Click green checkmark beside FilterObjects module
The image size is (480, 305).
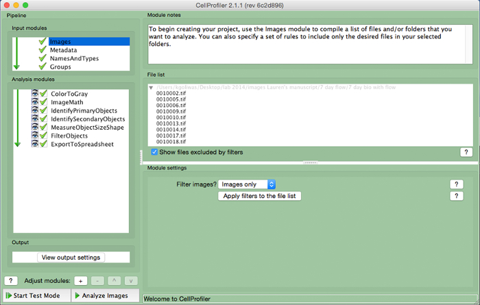(43, 136)
